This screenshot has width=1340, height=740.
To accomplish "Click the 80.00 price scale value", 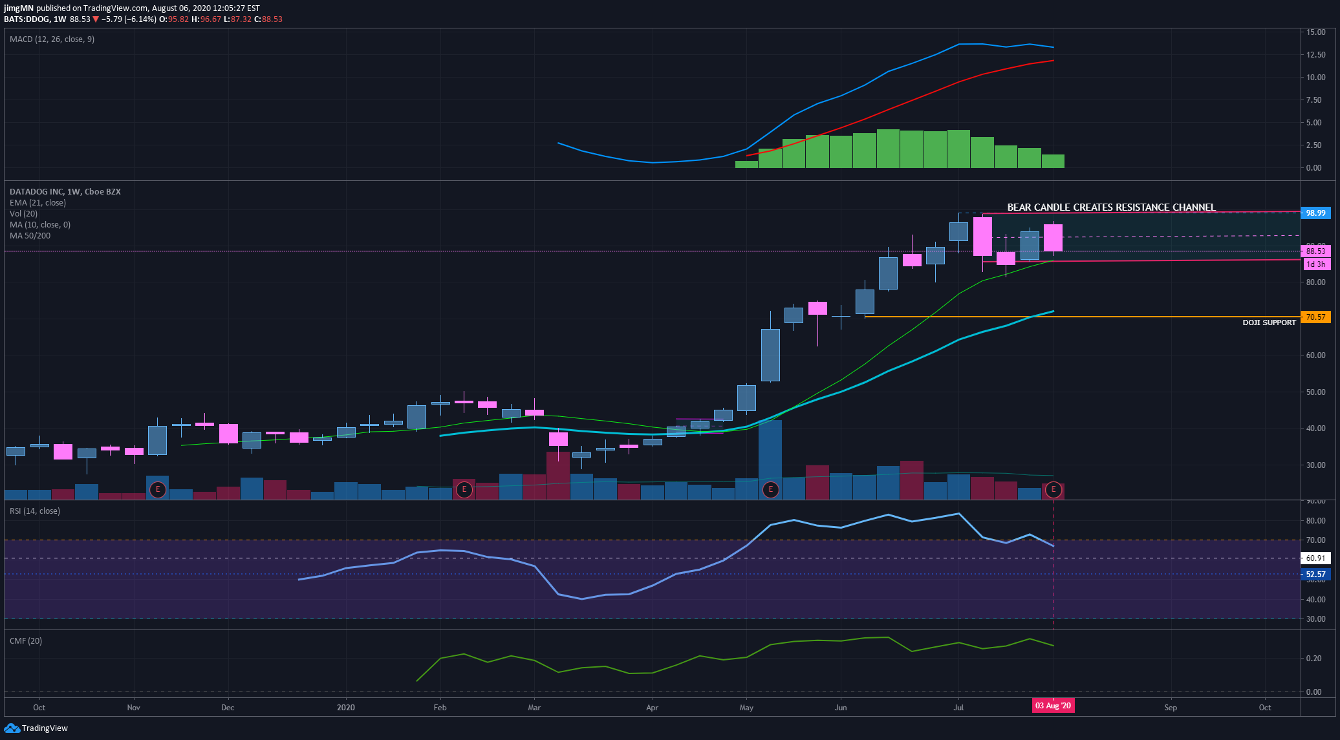I will [x=1315, y=282].
